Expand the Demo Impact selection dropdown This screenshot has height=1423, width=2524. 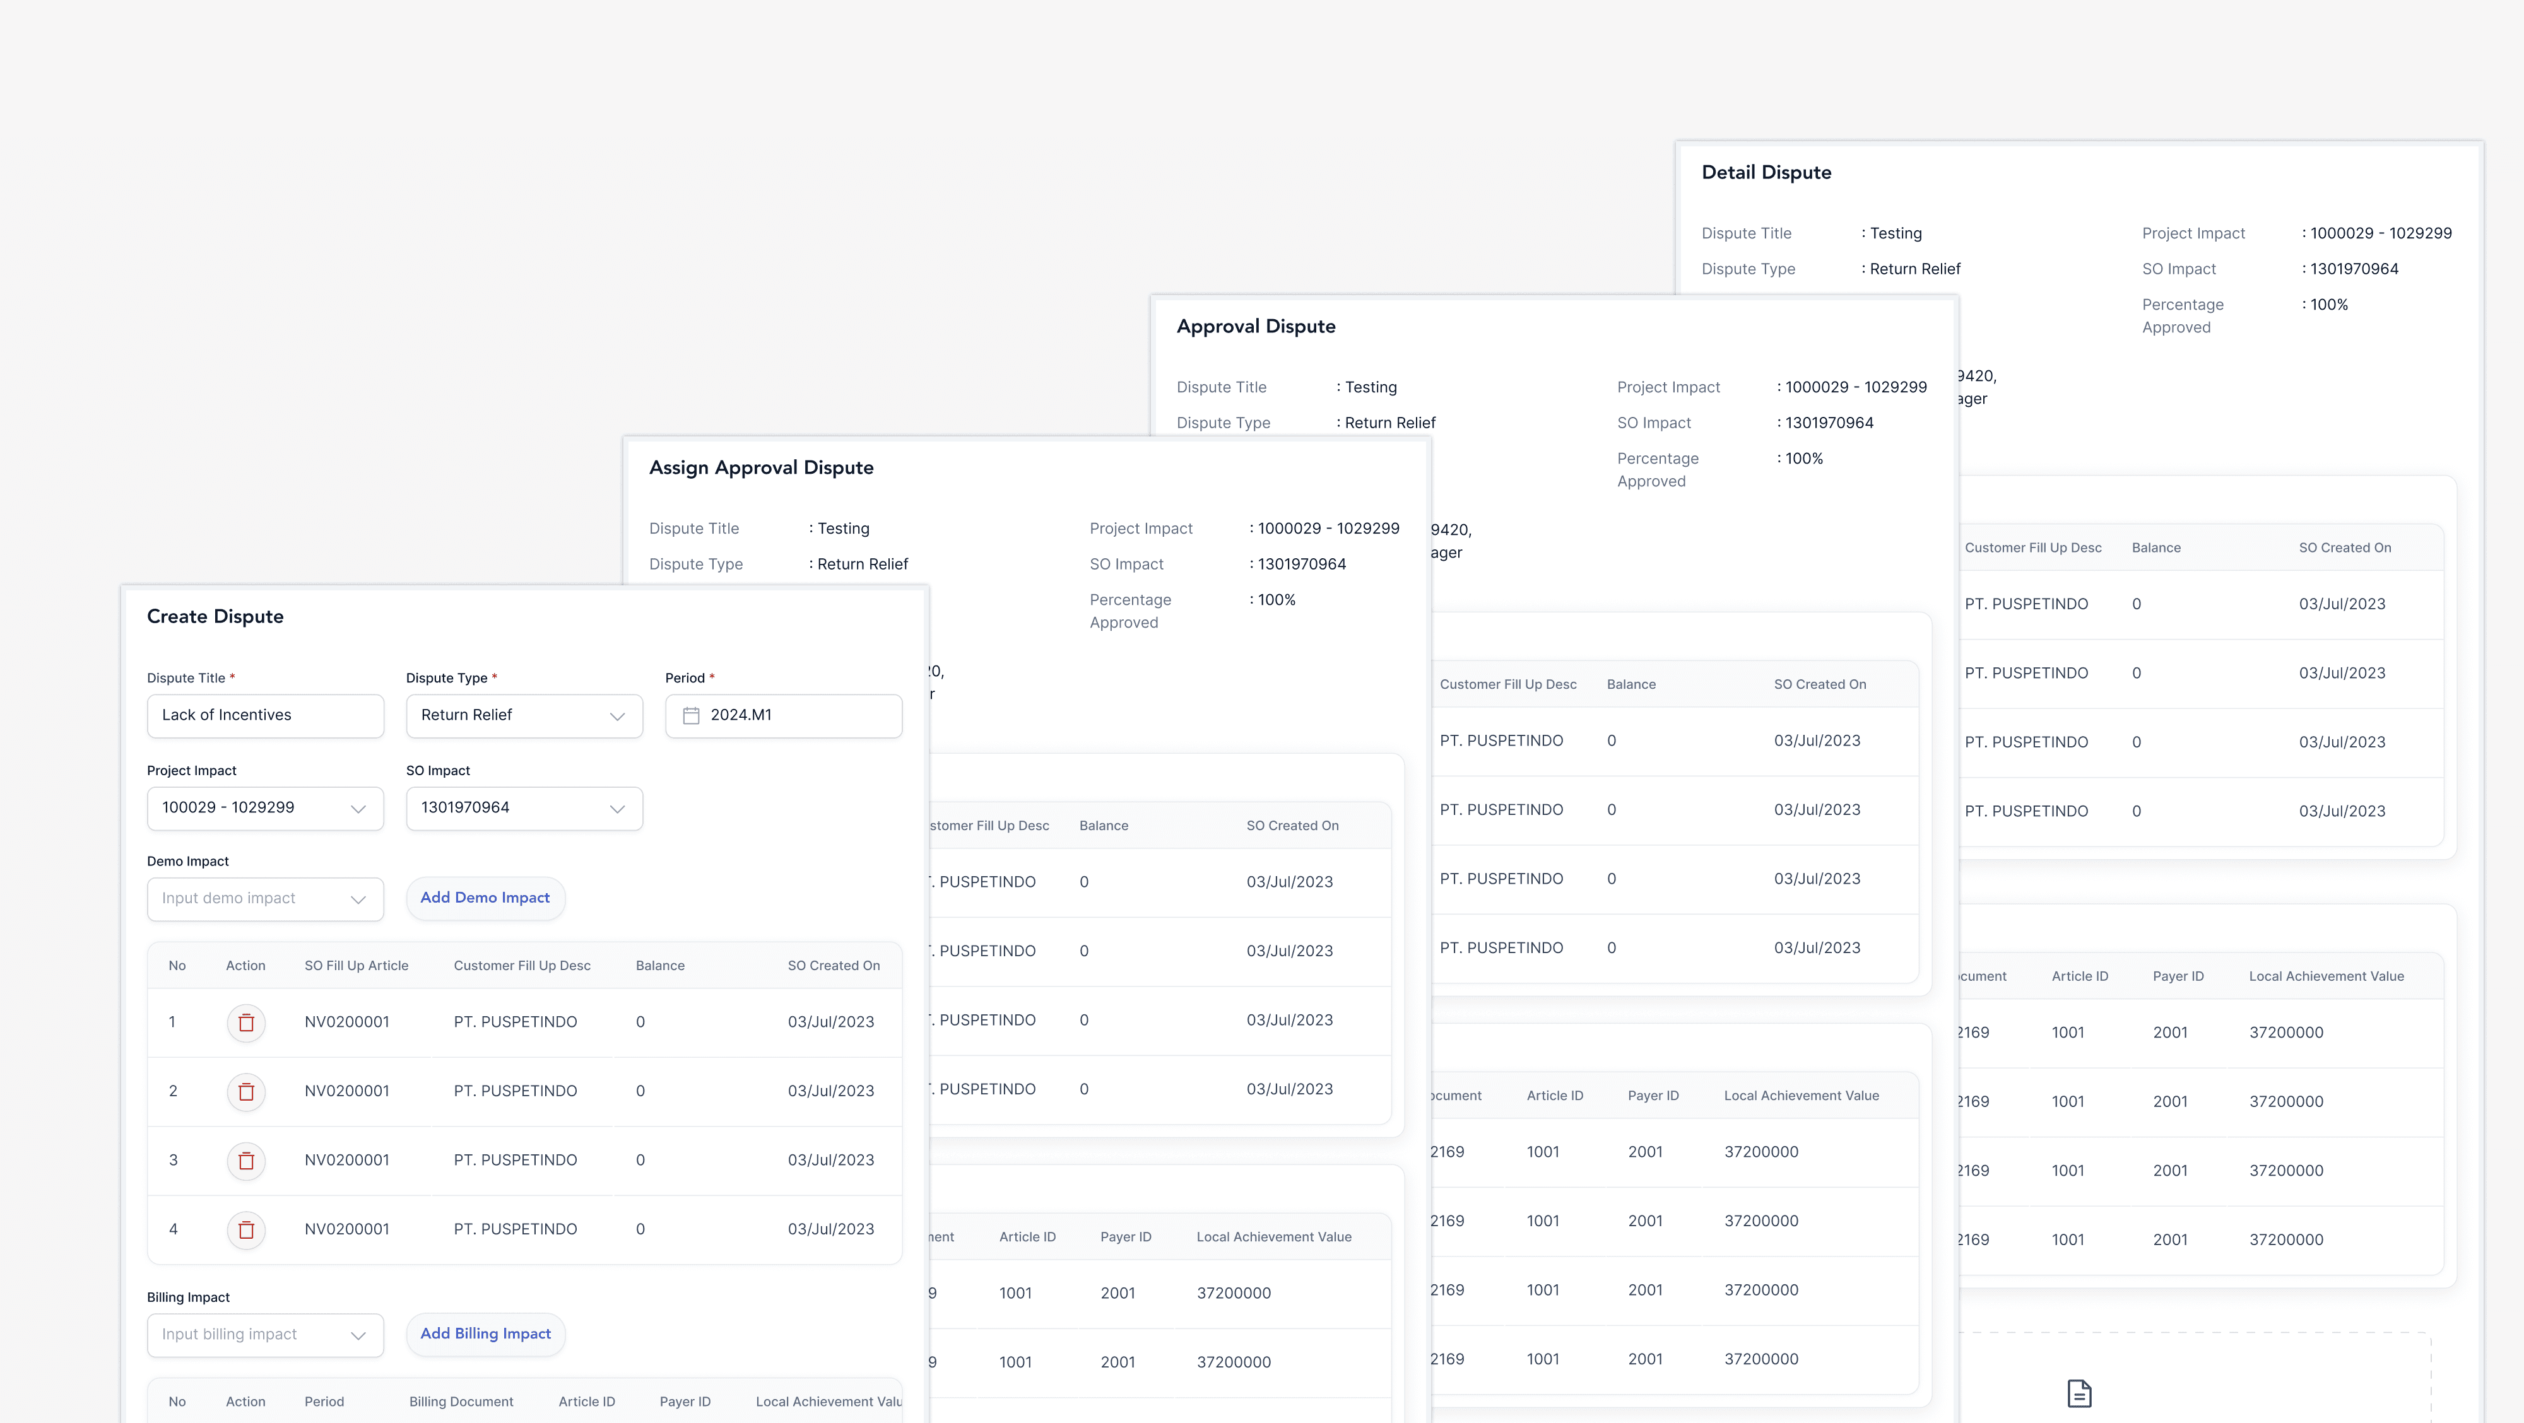(x=358, y=899)
